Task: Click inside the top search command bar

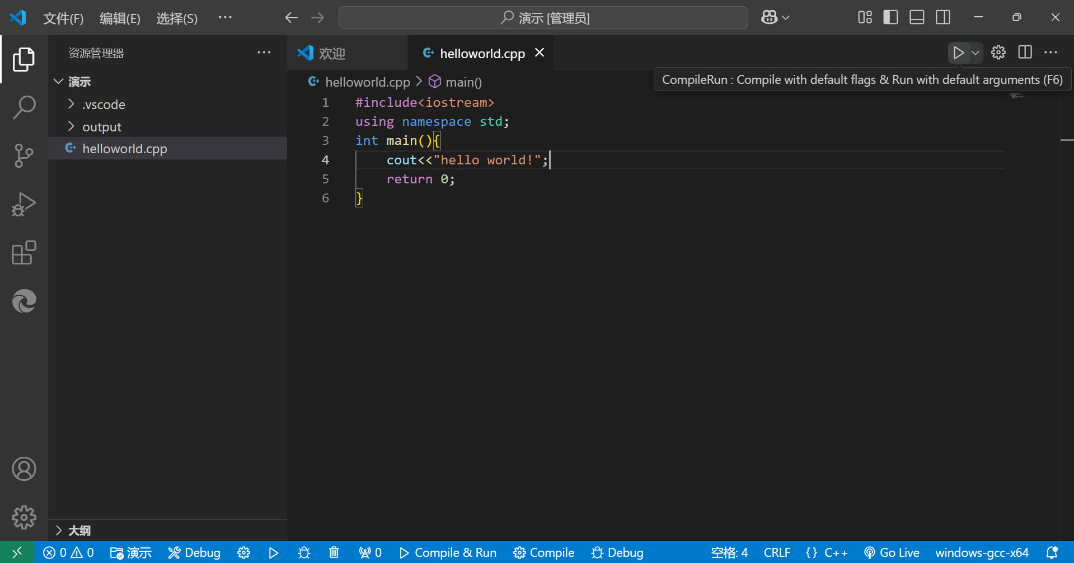Action: (542, 17)
